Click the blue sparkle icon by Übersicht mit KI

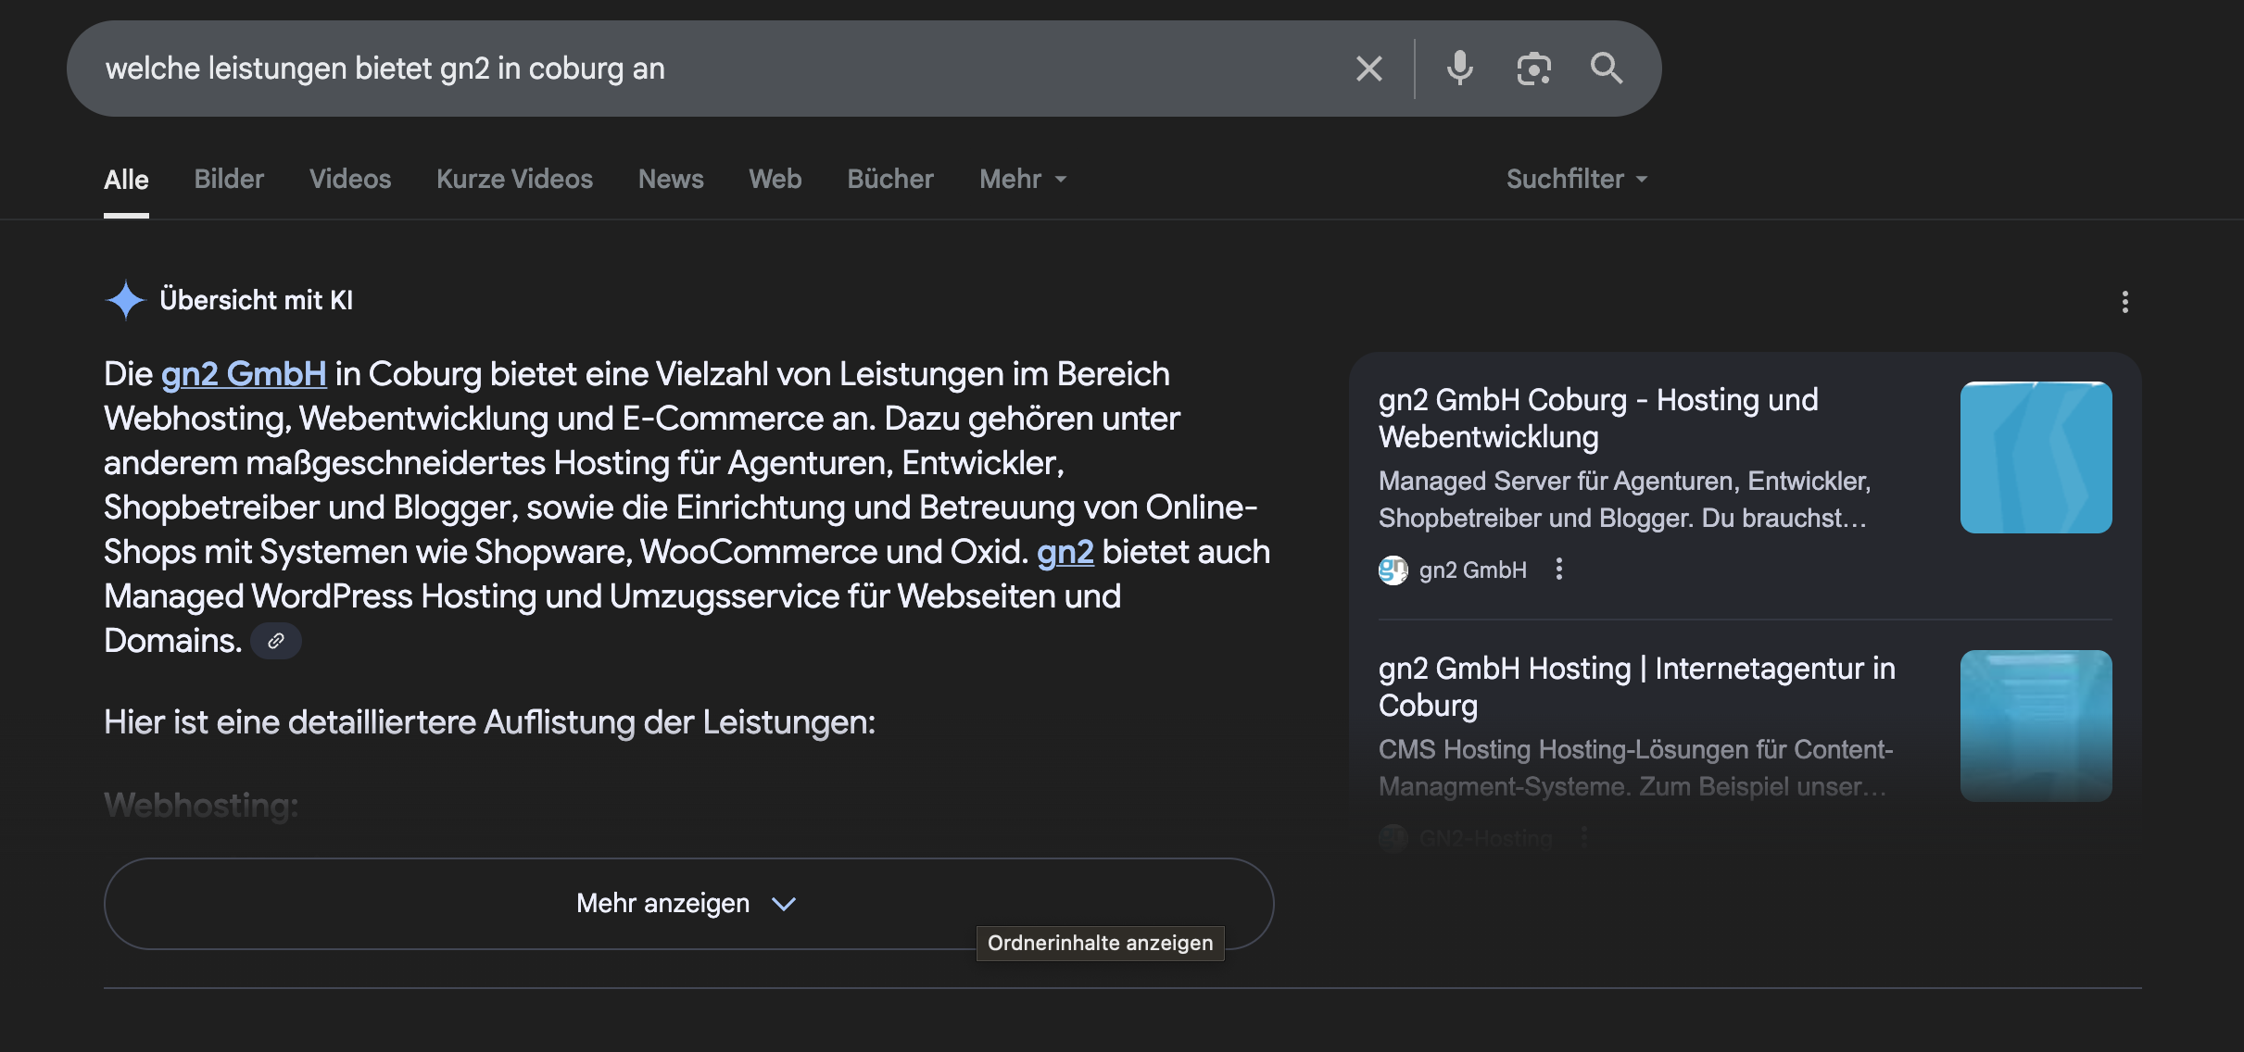pos(126,300)
